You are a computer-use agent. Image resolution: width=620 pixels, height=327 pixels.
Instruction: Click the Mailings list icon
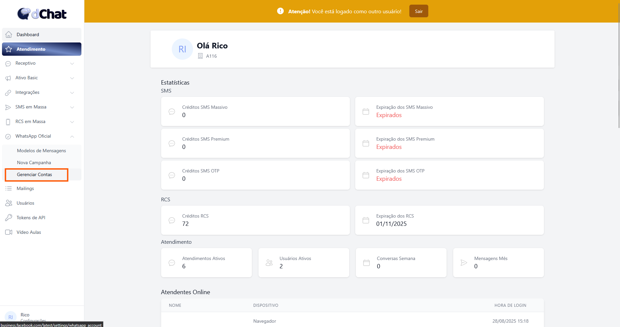click(x=9, y=188)
